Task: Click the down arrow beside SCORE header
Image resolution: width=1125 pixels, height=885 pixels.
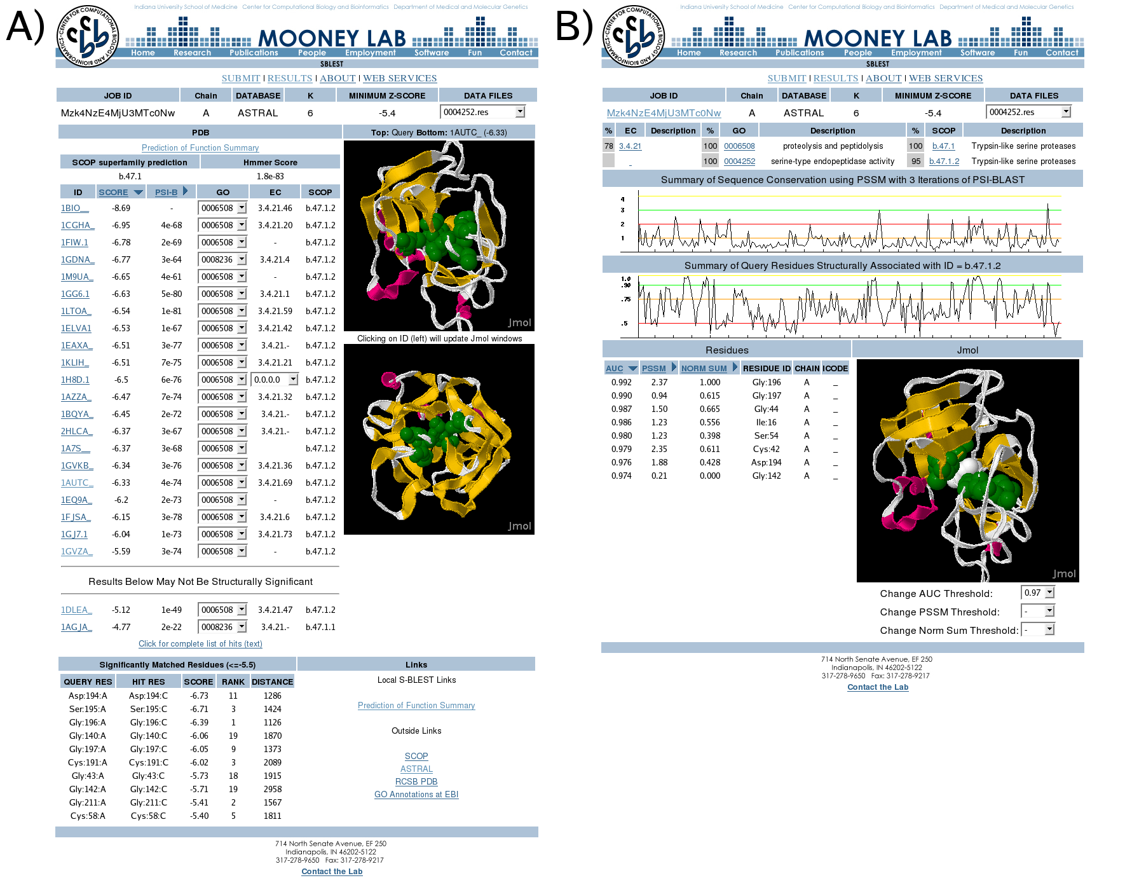Action: point(138,192)
